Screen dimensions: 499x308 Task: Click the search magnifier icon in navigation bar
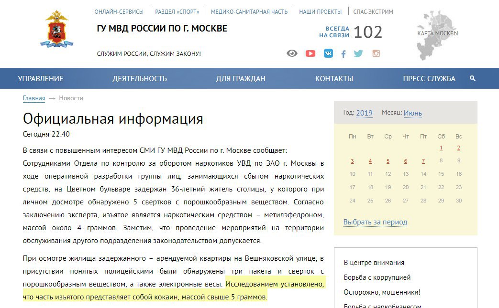(473, 78)
